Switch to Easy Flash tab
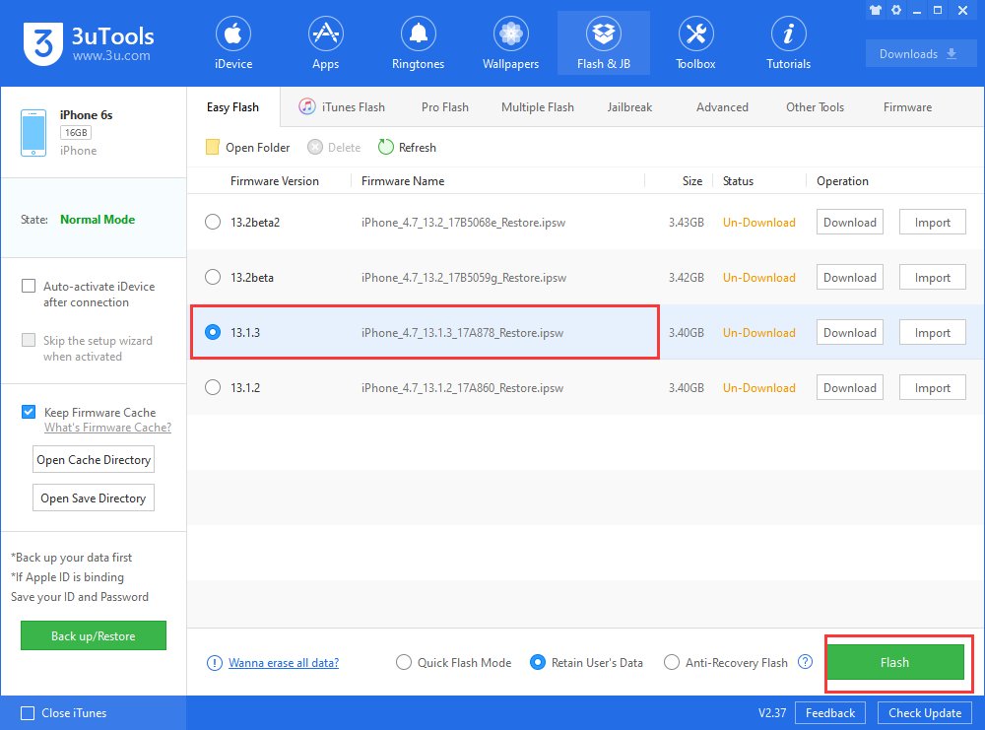Viewport: 985px width, 730px height. (x=233, y=107)
